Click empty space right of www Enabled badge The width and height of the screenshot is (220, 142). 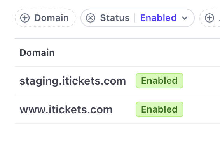coord(202,109)
